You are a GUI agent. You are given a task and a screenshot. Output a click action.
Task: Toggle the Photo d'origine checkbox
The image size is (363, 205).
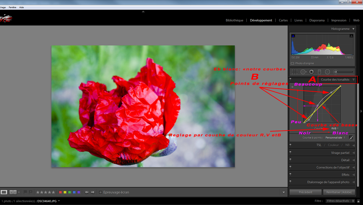point(292,63)
